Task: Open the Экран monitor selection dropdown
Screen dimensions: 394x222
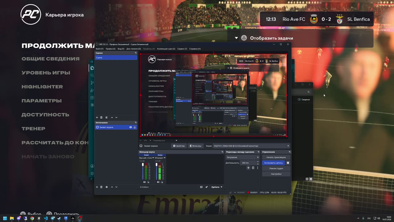Action: [x=251, y=146]
